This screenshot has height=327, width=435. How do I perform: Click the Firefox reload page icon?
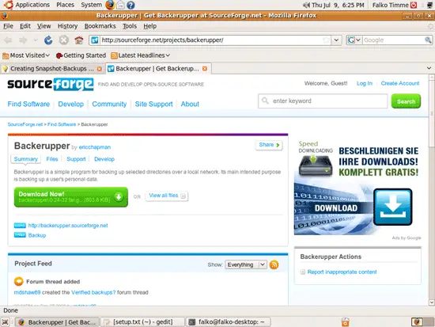pyautogui.click(x=48, y=40)
